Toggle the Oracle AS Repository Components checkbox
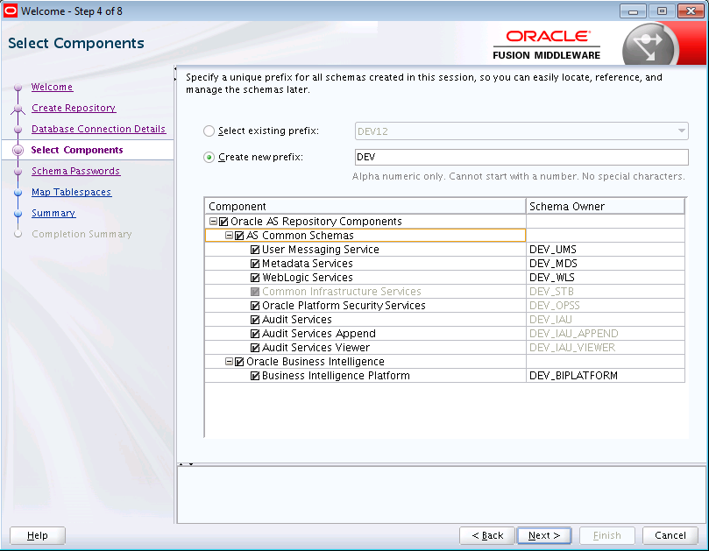Image resolution: width=709 pixels, height=551 pixels. [223, 222]
